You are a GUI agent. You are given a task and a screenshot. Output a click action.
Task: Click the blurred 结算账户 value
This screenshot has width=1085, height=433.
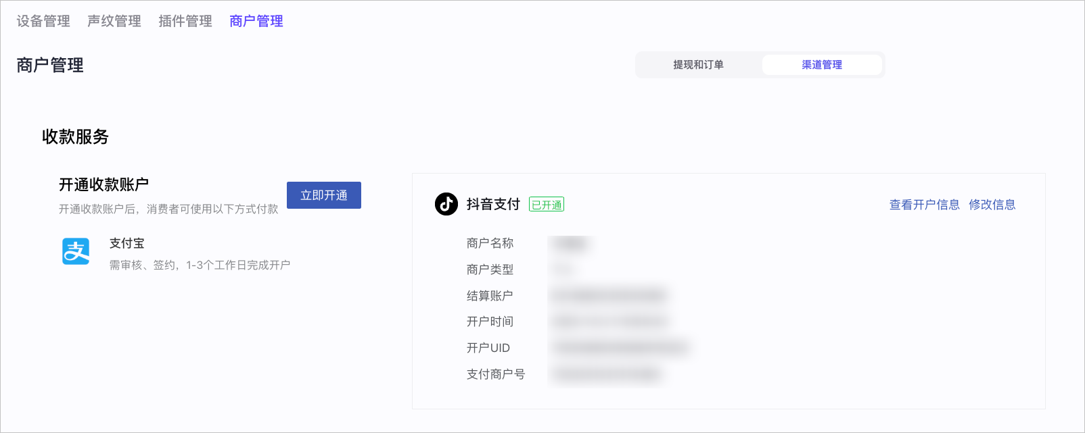point(609,295)
